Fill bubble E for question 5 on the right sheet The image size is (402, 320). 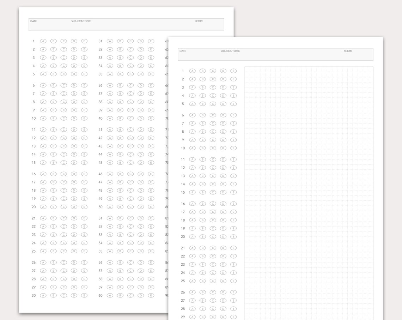click(233, 104)
